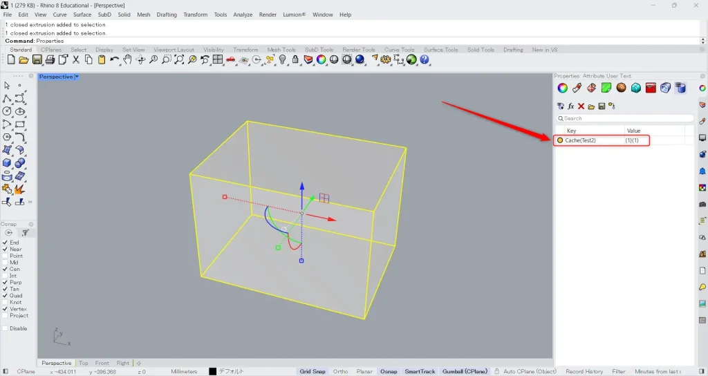This screenshot has width=708, height=376.
Task: Open the Surface menu
Action: pos(82,15)
